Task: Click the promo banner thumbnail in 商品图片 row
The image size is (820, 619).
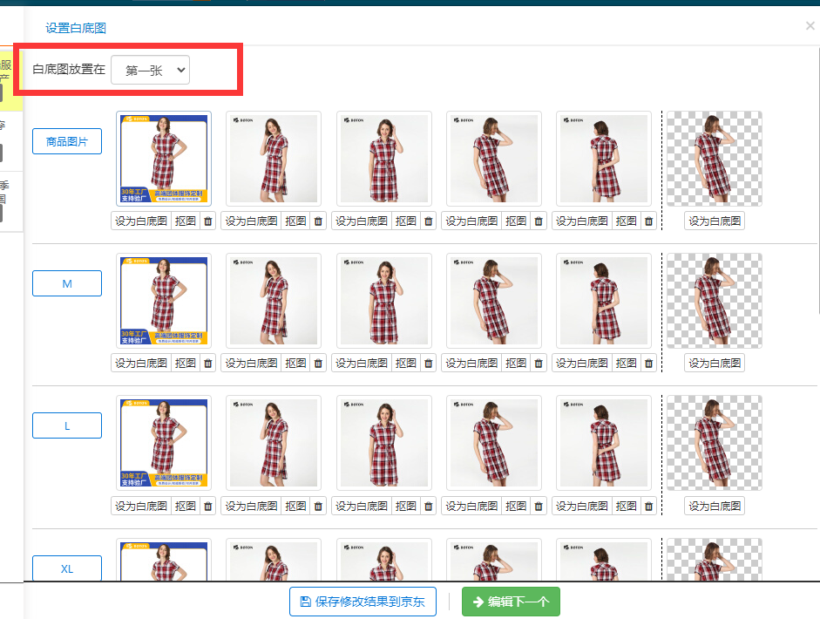Action: tap(164, 159)
